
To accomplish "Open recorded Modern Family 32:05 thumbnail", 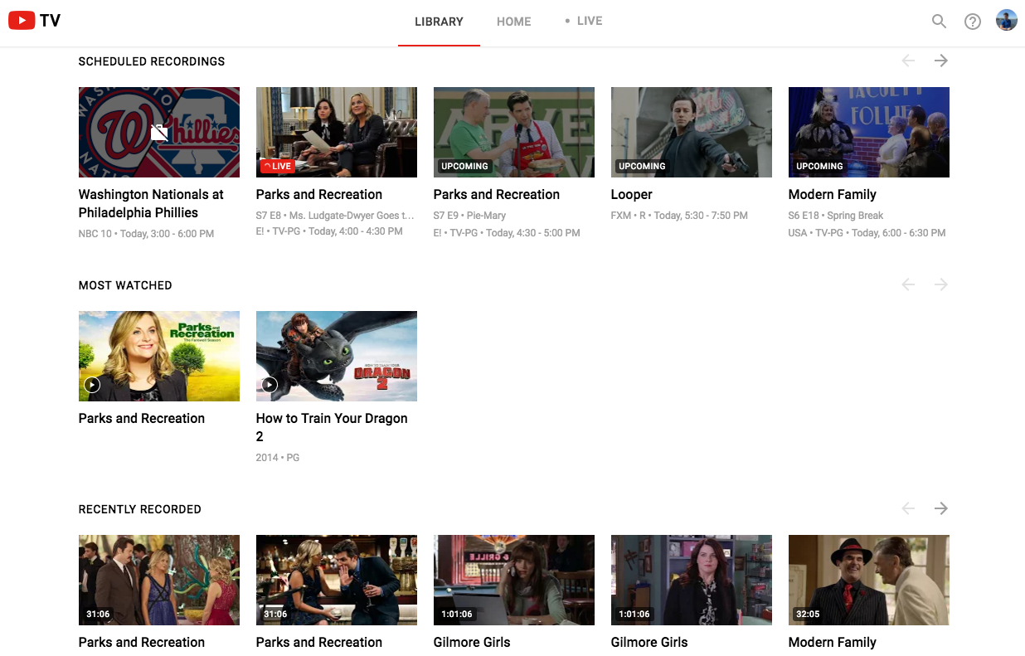I will (x=869, y=580).
